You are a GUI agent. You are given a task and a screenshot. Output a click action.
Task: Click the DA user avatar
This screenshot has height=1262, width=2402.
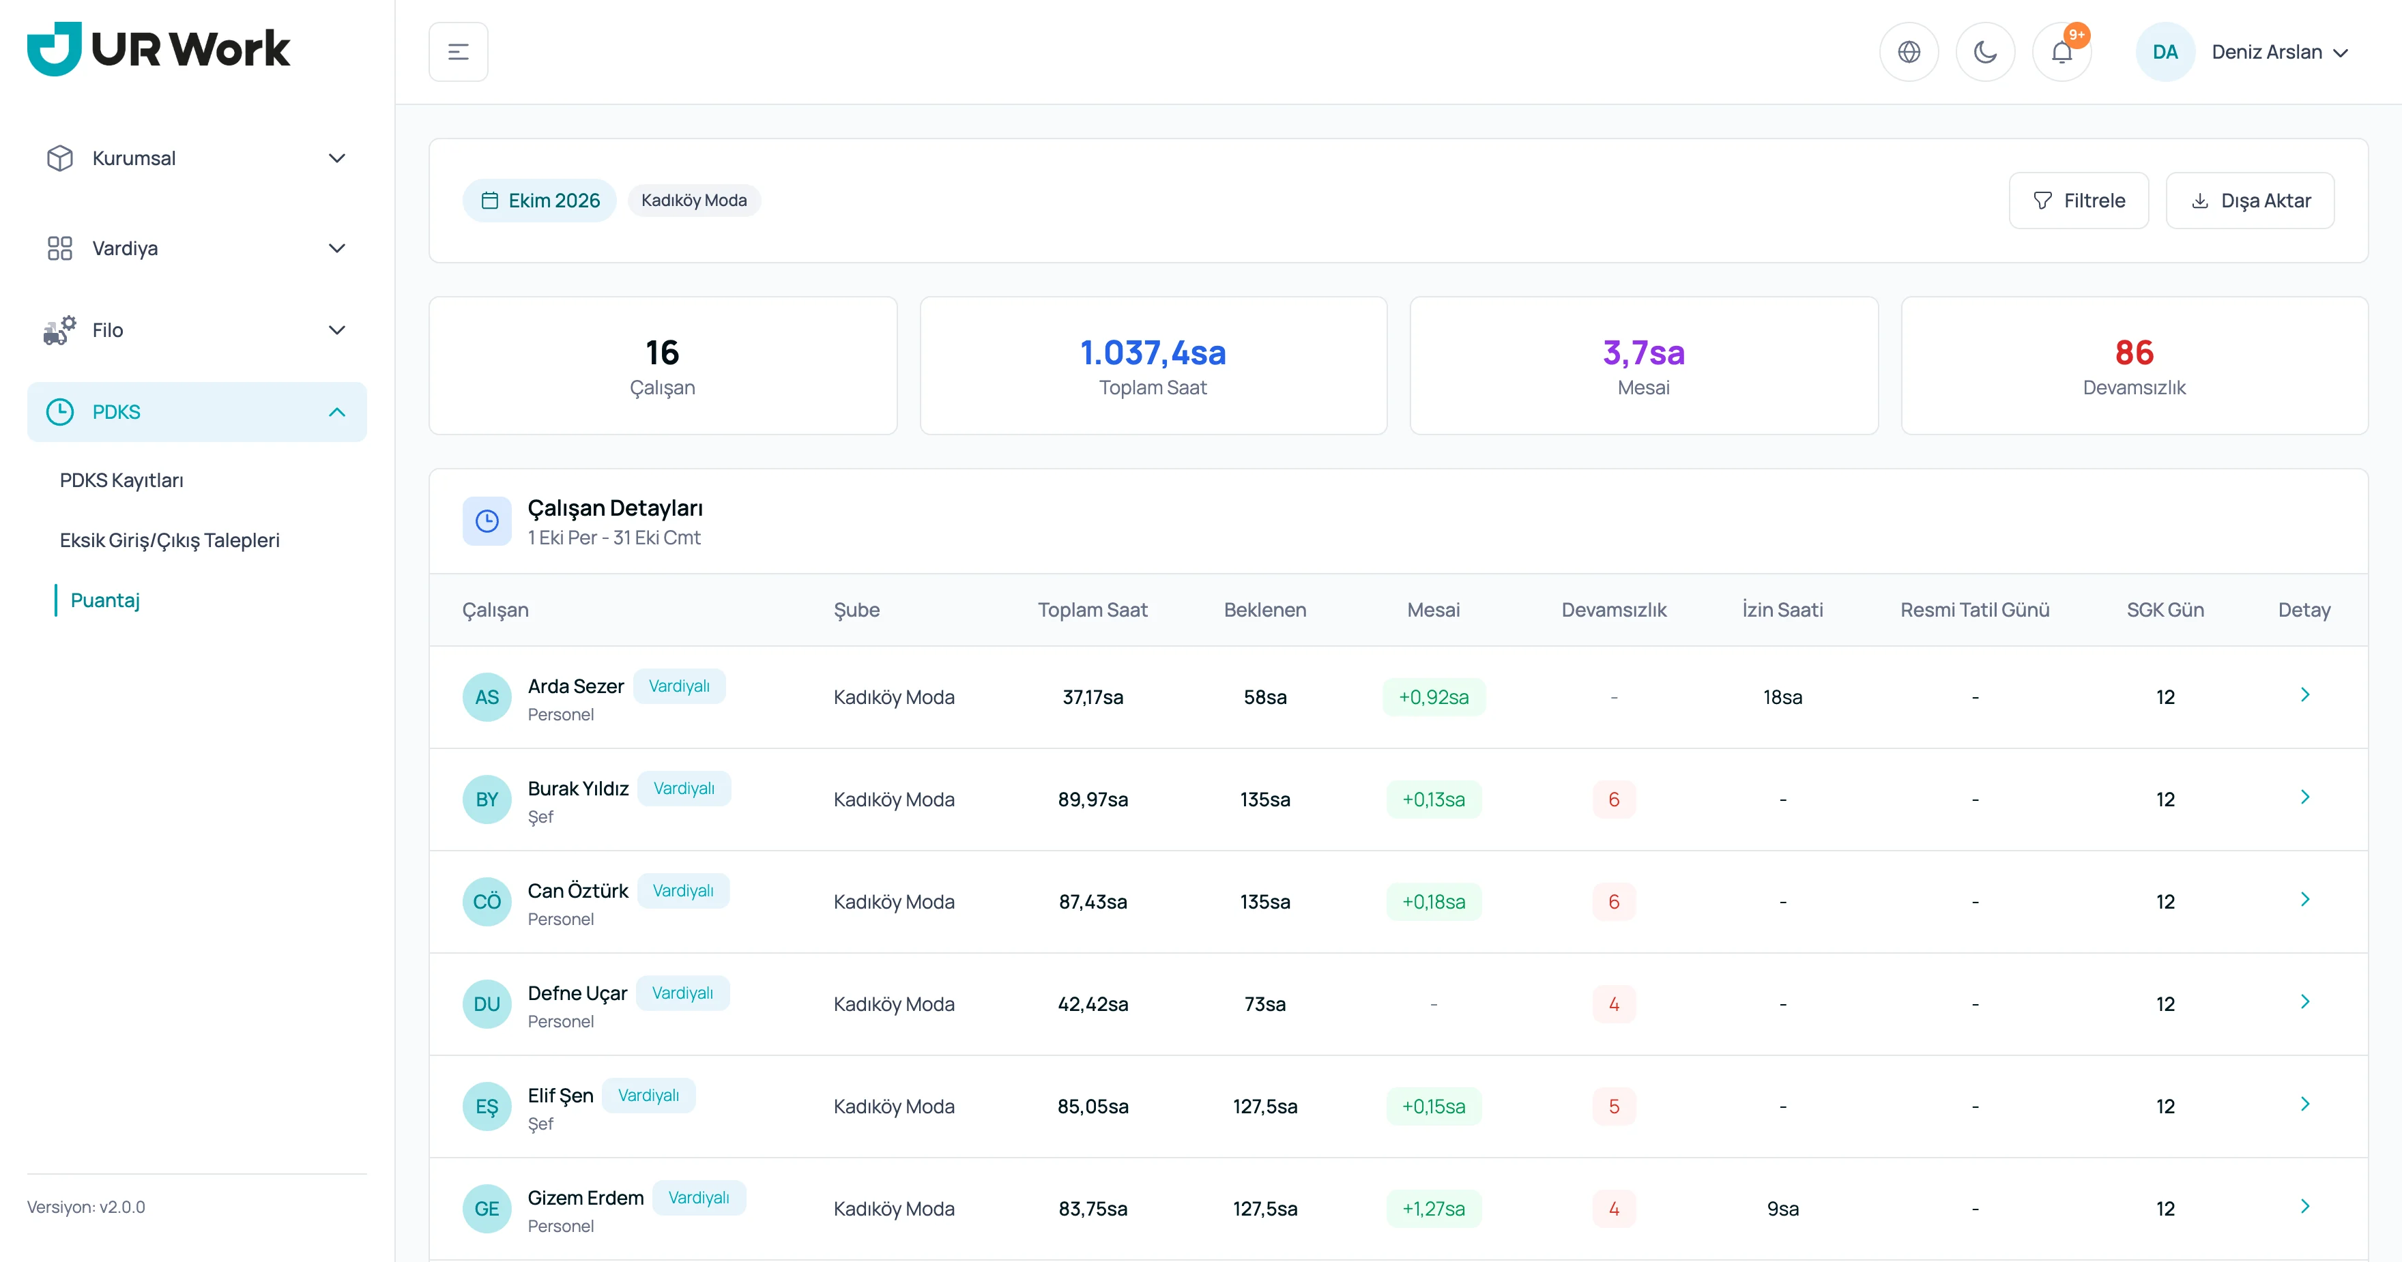2165,53
